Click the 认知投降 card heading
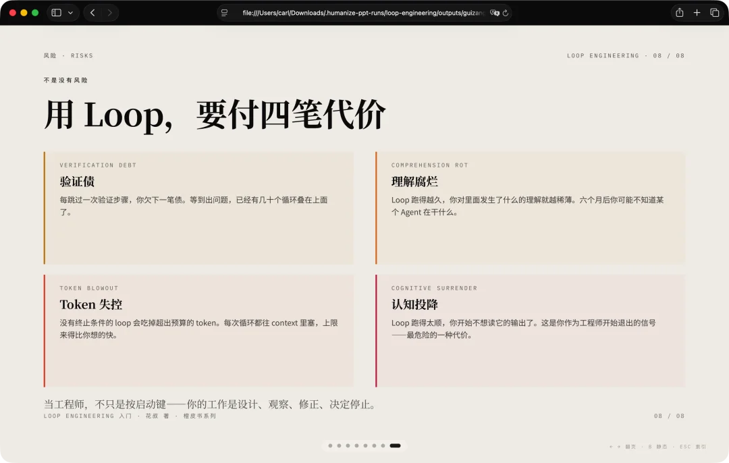Viewport: 729px width, 463px height. pos(414,304)
